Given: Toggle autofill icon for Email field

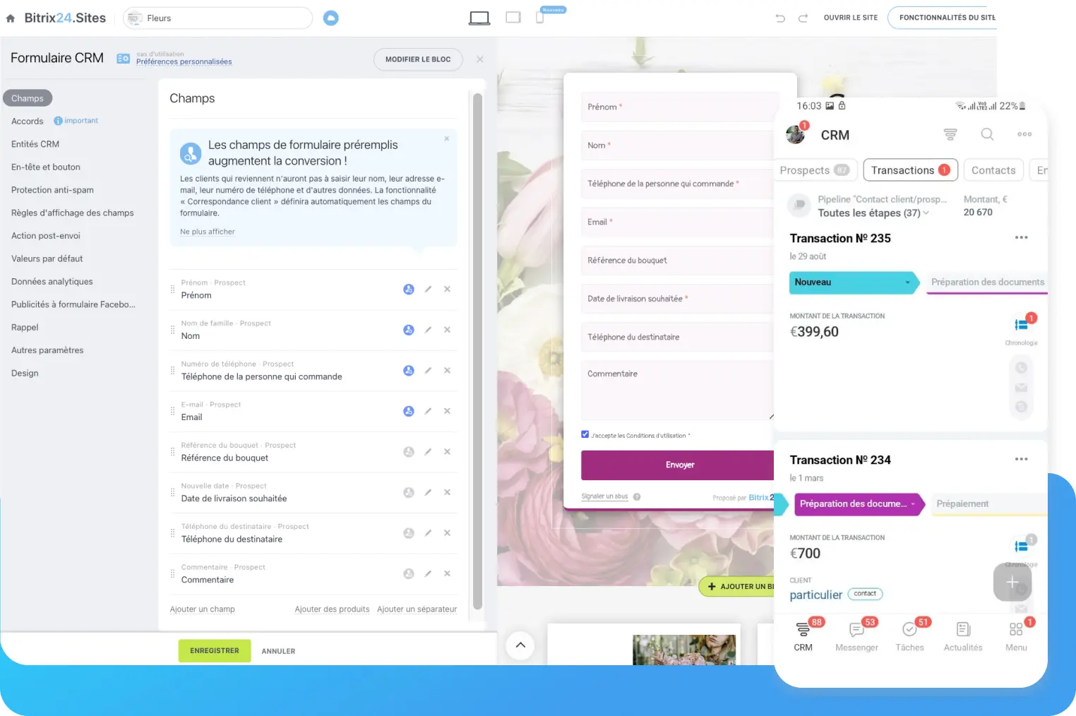Looking at the screenshot, I should tap(408, 412).
